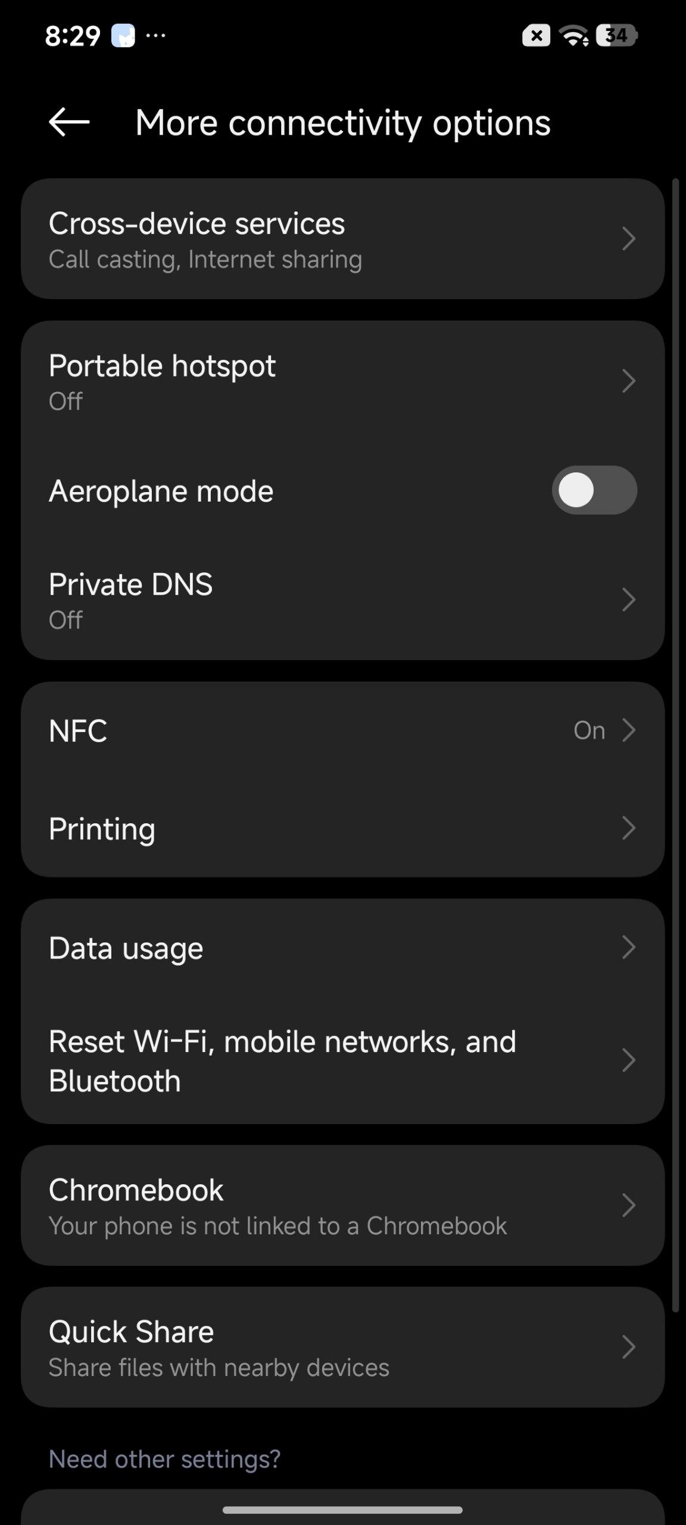Expand Cross-device services chevron
This screenshot has height=1525, width=686.
(x=629, y=239)
